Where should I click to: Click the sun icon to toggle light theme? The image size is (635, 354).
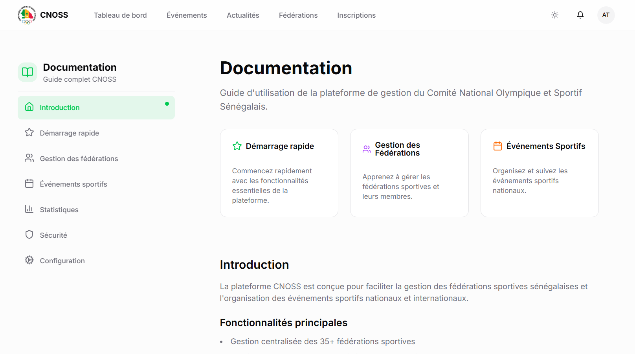(x=554, y=15)
